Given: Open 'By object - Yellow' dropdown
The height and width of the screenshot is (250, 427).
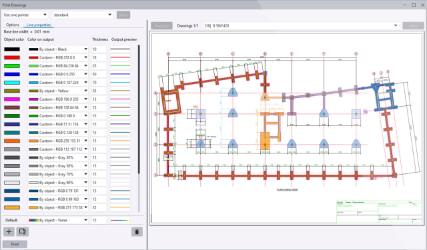Looking at the screenshot, I should pyautogui.click(x=58, y=91).
